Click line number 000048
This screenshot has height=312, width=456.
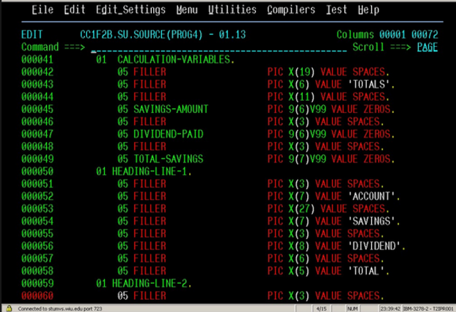point(37,146)
